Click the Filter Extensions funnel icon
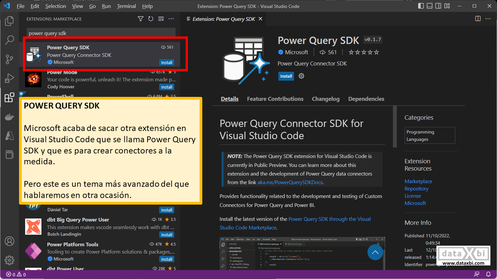The height and width of the screenshot is (279, 497). pos(141,19)
